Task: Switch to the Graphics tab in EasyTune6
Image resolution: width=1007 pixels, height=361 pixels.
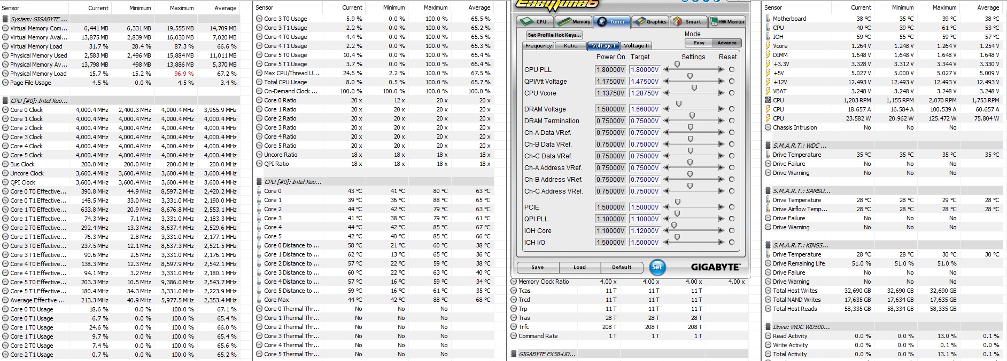Action: 650,21
